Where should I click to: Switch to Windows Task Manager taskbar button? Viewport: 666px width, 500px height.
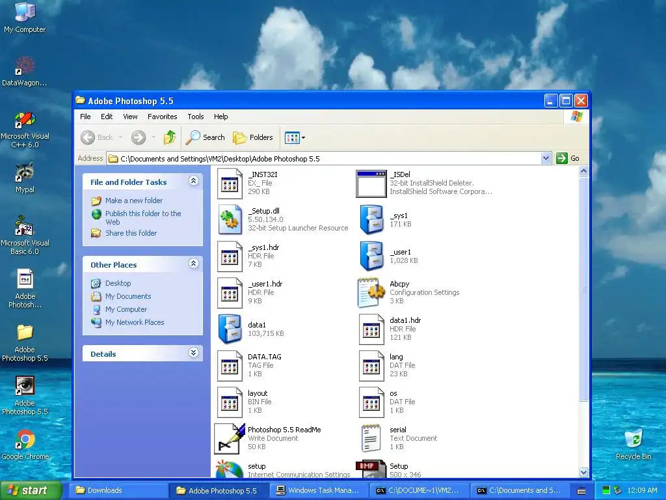click(x=319, y=490)
